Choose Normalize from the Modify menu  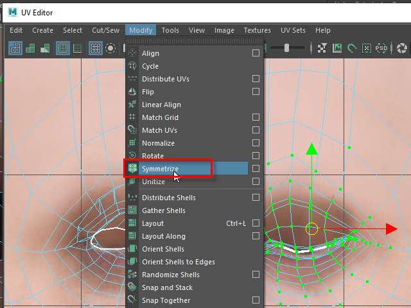pos(158,143)
